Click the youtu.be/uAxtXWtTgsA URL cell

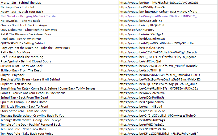168,34
